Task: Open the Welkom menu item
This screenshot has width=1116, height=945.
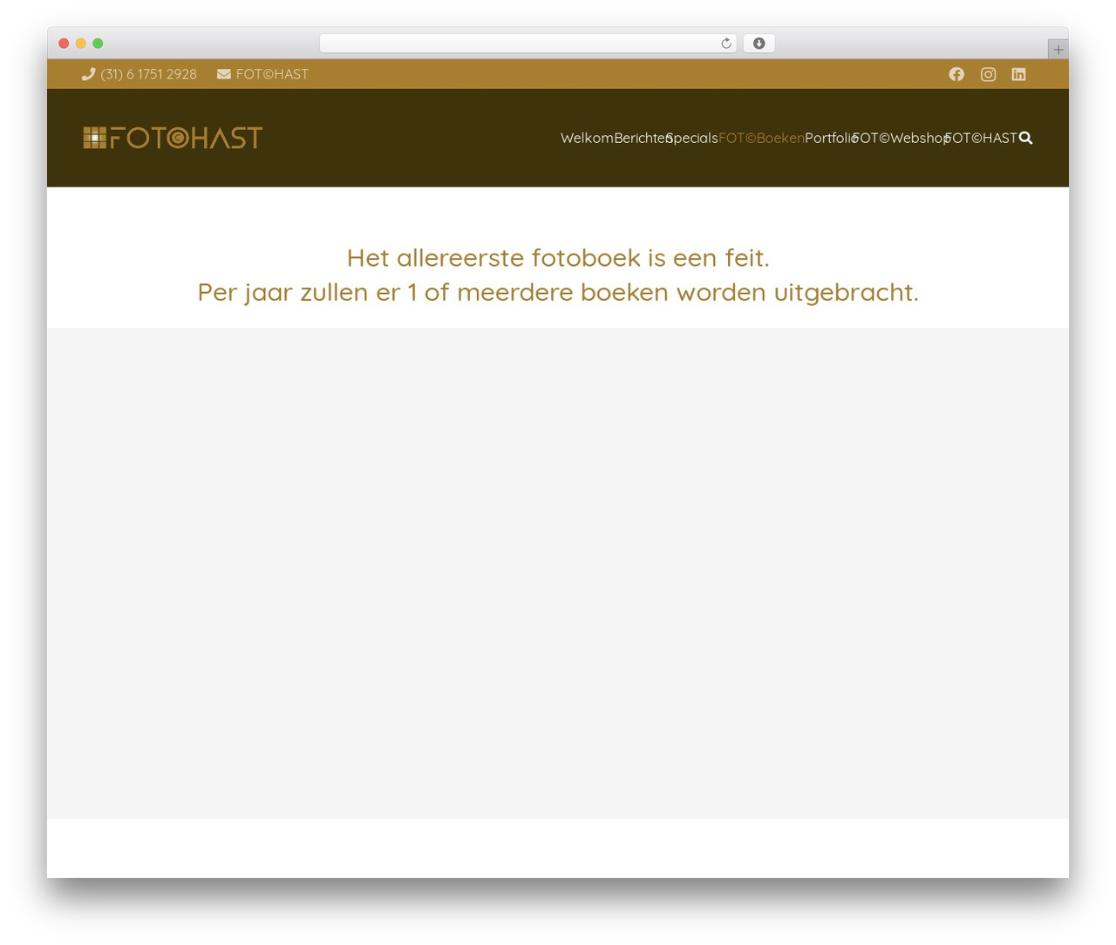Action: point(587,138)
